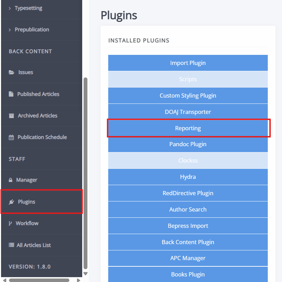Click the horizontal scroll left arrow
Image resolution: width=282 pixels, height=282 pixels.
[5, 280]
